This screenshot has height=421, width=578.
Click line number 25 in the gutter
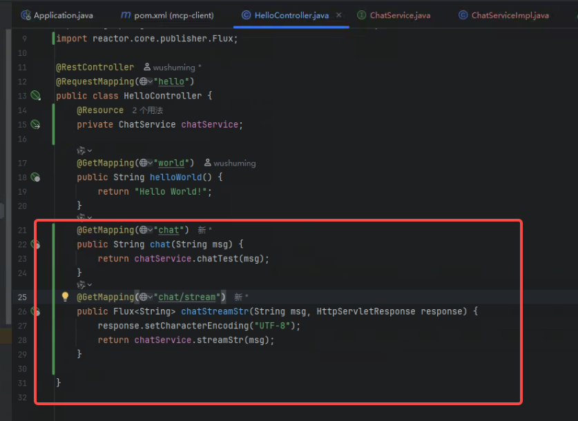click(22, 297)
